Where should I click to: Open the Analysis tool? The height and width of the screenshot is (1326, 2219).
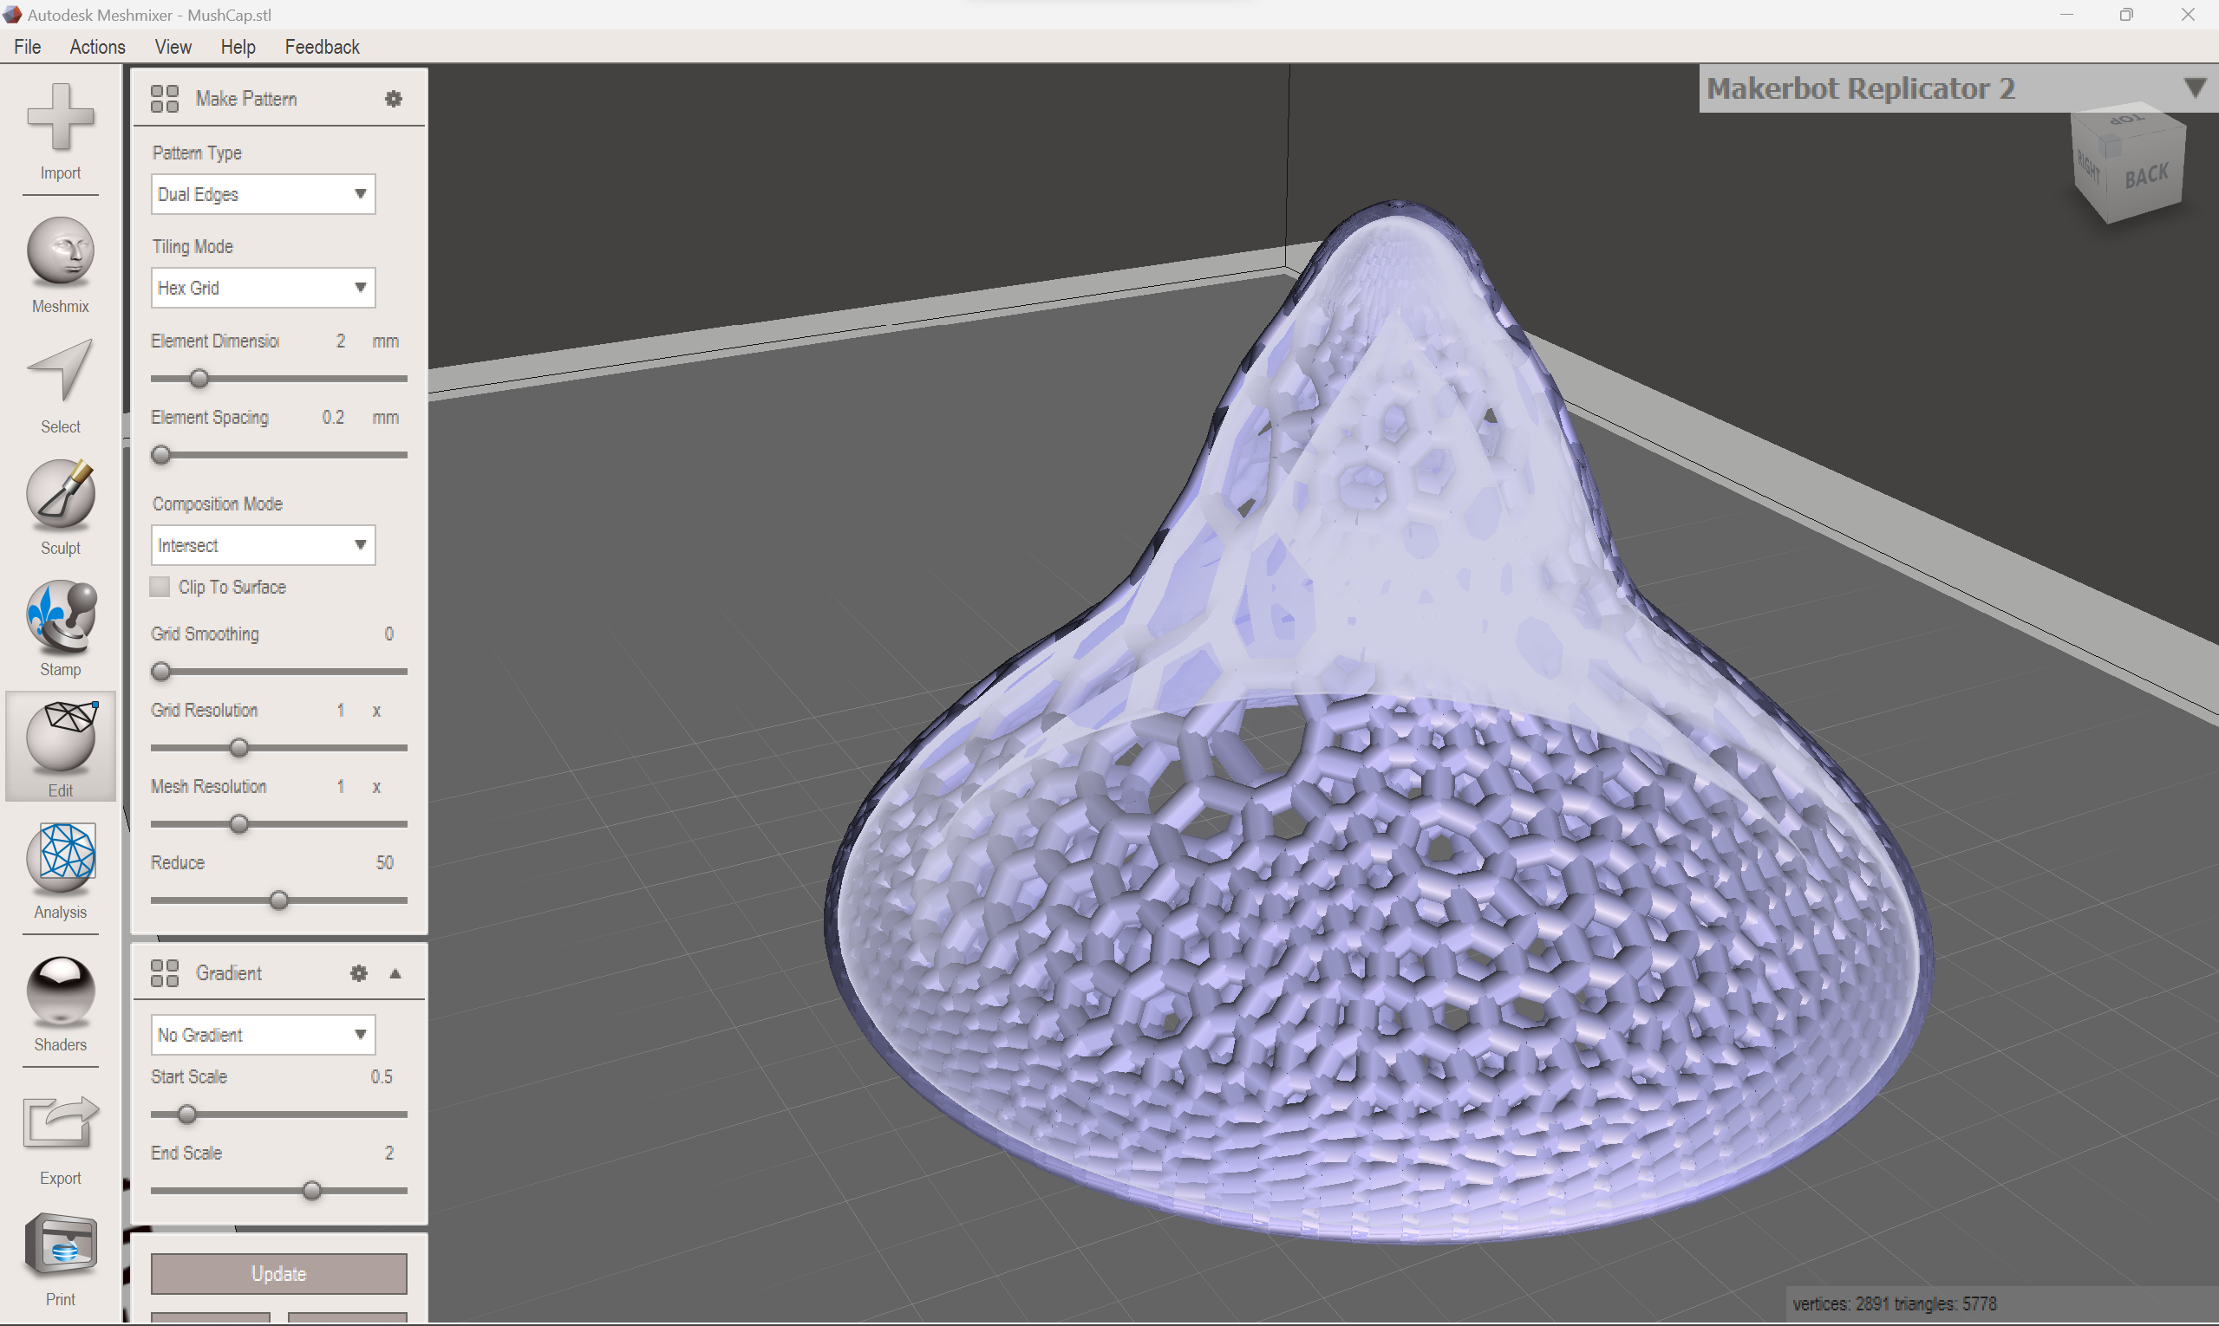click(x=60, y=858)
